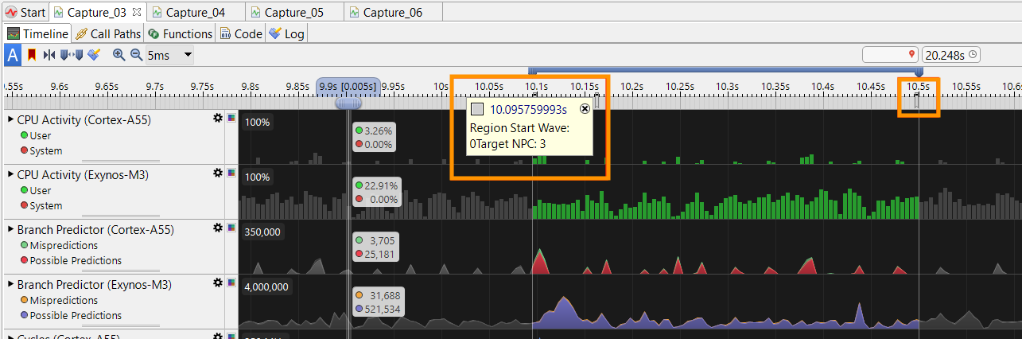
Task: Click the clock icon beside 20.248s
Action: click(x=972, y=55)
